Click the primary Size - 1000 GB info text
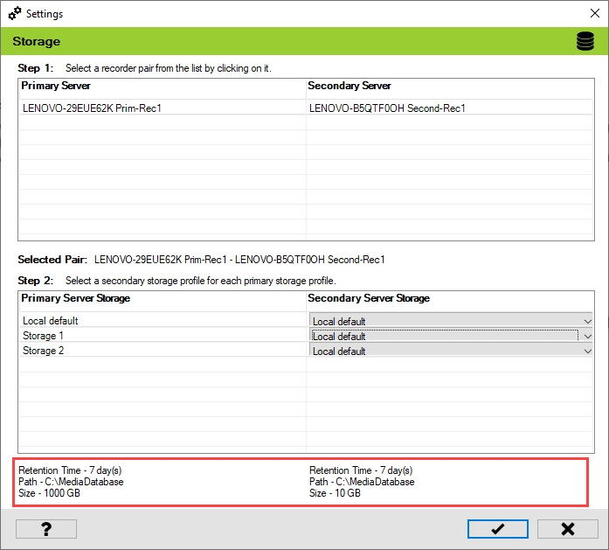609x550 pixels. tap(49, 493)
